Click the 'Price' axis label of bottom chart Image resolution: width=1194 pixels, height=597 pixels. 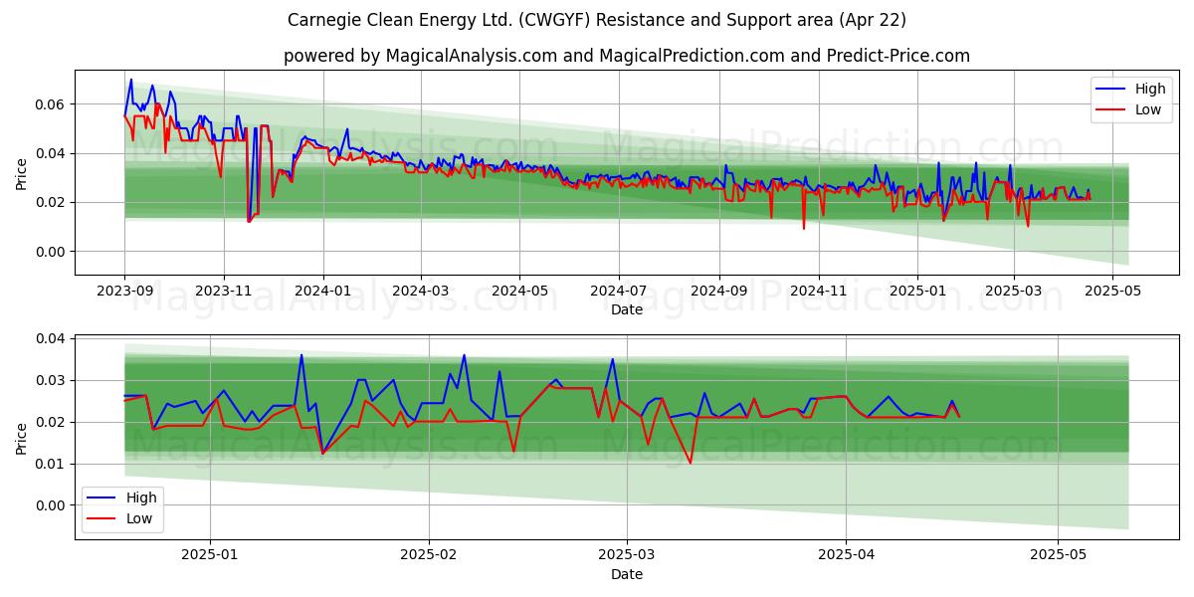[22, 438]
